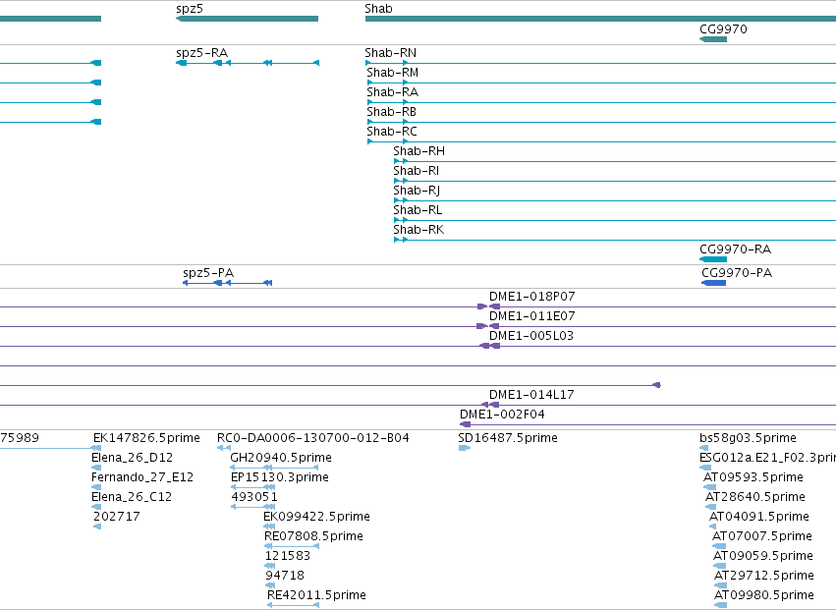This screenshot has height=610, width=836.
Task: Click the RE42011.5prime EST label
Action: click(x=316, y=595)
